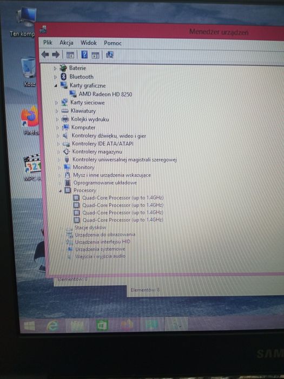Launch Internet Explorer from the taskbar

(x=52, y=326)
